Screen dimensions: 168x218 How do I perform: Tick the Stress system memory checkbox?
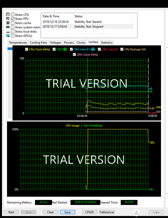(13, 27)
